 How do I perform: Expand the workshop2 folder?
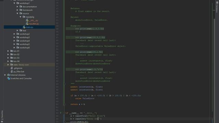coord(14,34)
